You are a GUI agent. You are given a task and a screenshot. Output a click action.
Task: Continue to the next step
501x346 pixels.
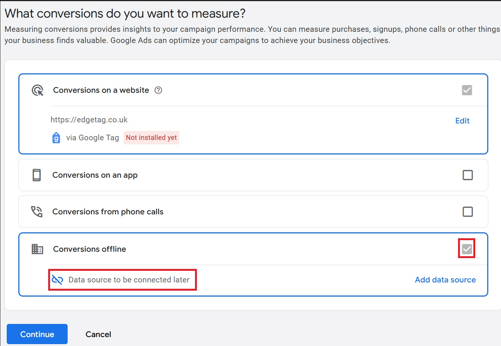click(x=37, y=334)
